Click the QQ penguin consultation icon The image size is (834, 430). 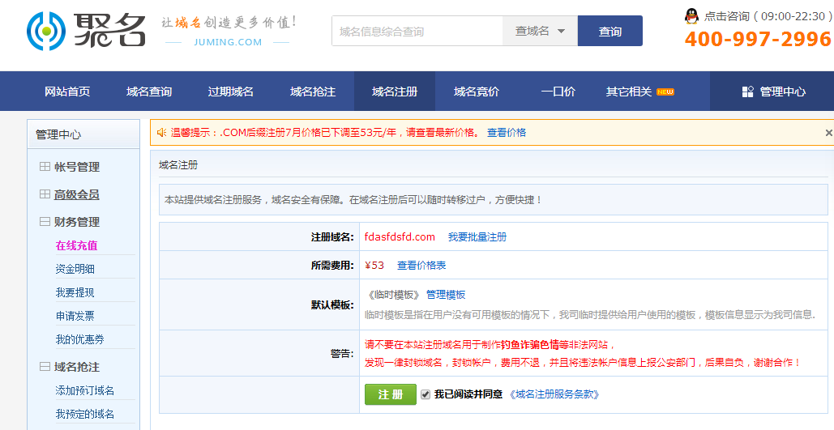[x=691, y=16]
